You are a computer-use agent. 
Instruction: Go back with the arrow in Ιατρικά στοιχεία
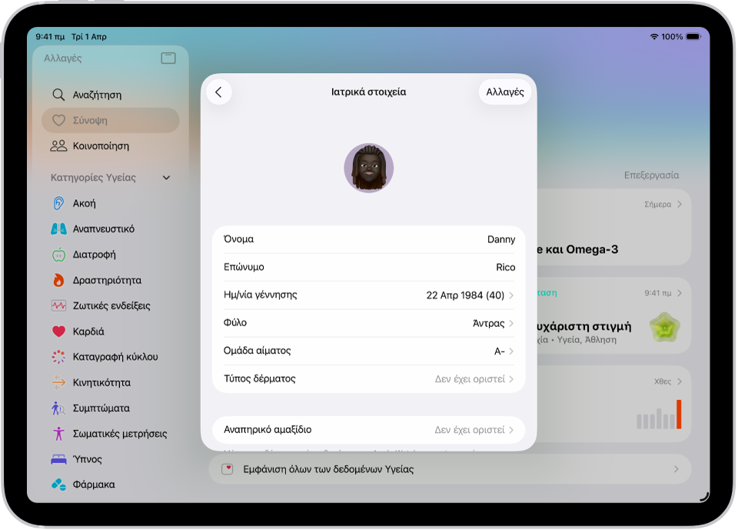tap(219, 92)
